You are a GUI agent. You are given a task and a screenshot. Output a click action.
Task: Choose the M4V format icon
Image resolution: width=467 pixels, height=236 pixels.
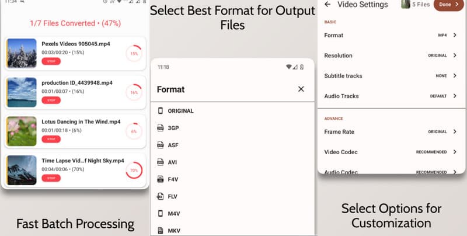[161, 213]
